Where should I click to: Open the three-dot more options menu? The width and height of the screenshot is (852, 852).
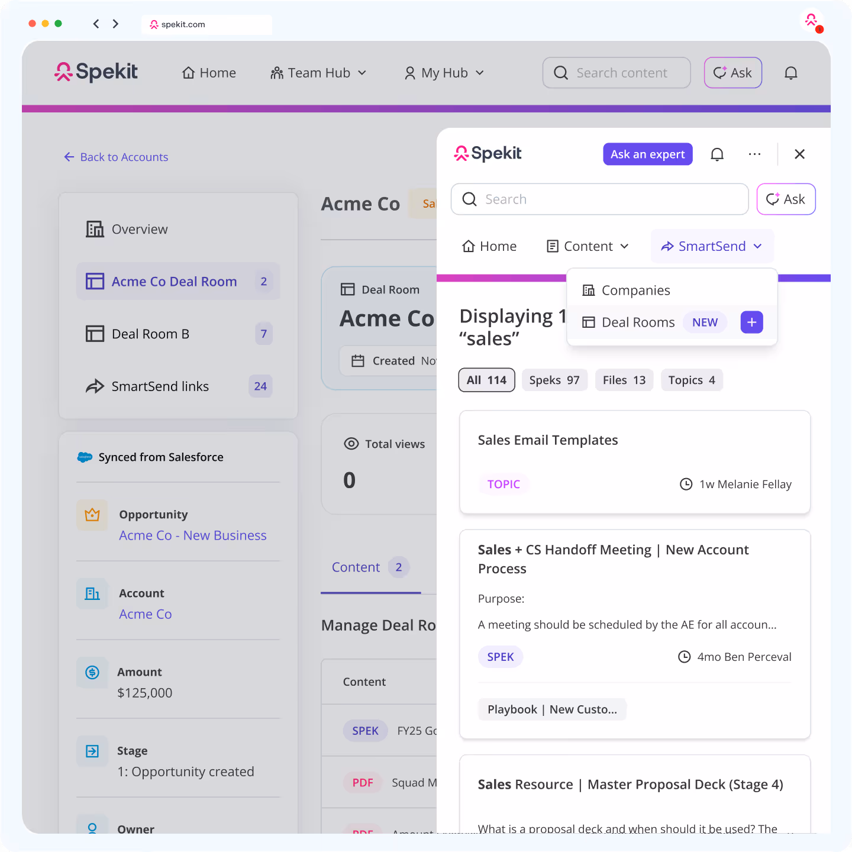(x=754, y=154)
